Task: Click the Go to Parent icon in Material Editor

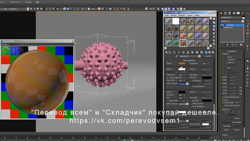Action: [209, 52]
